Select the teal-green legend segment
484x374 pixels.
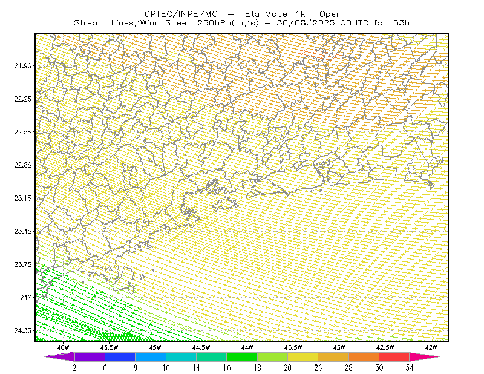pyautogui.click(x=211, y=356)
